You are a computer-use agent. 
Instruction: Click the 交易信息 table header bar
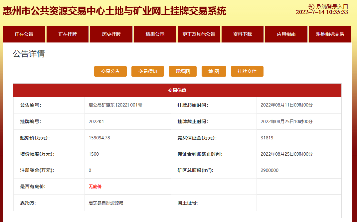click(177, 90)
